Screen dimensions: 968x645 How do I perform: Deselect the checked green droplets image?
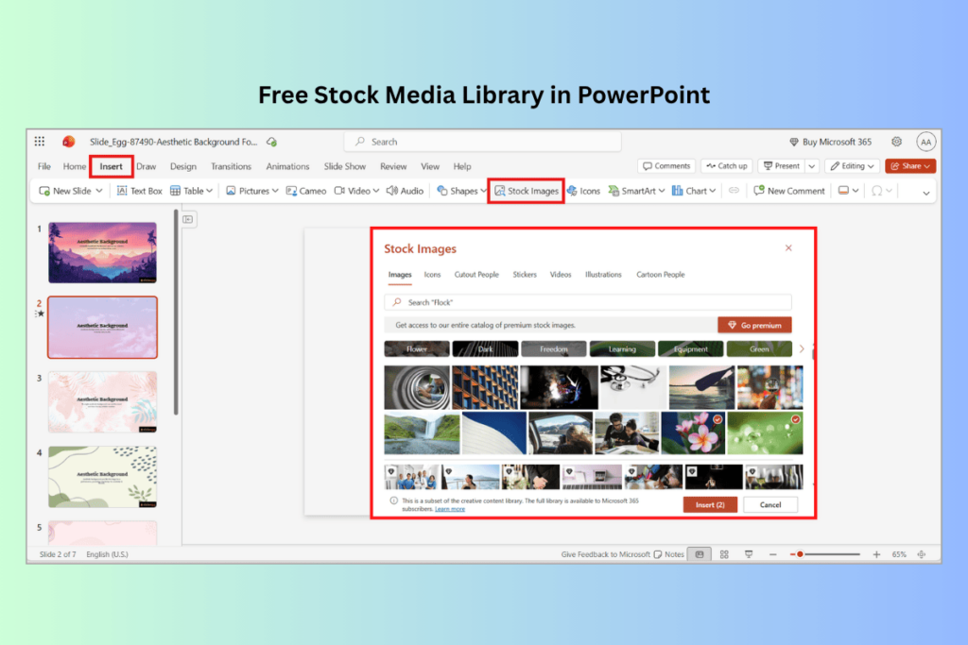(x=765, y=433)
